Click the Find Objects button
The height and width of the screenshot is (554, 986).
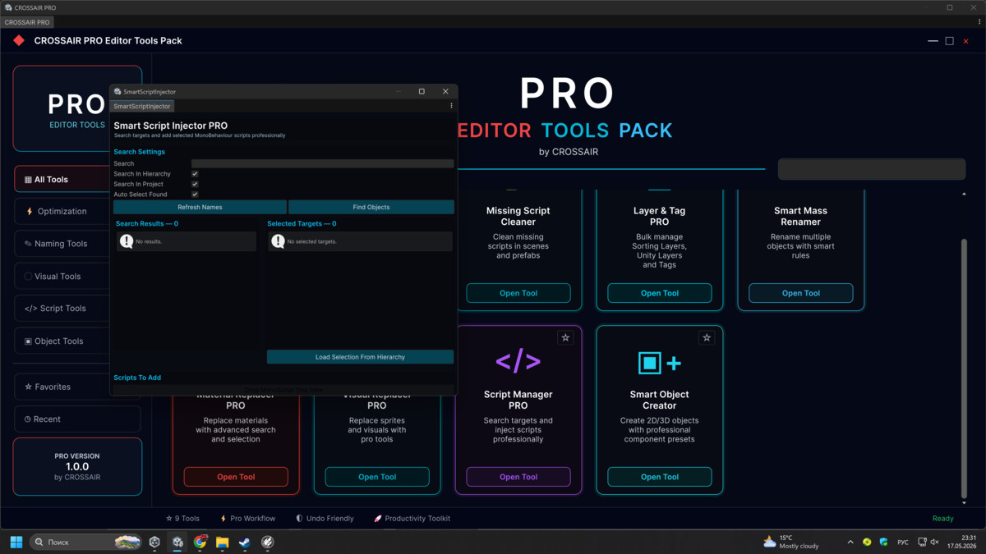[371, 207]
